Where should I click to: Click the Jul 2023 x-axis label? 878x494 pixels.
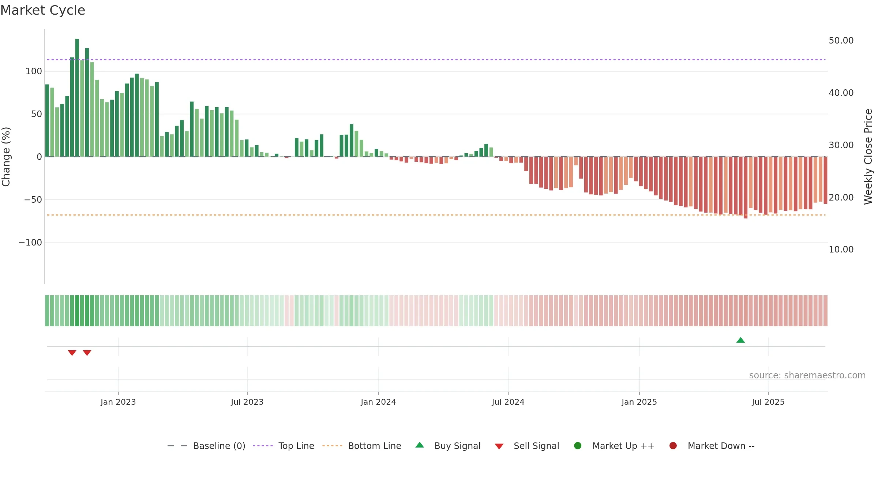pos(247,402)
